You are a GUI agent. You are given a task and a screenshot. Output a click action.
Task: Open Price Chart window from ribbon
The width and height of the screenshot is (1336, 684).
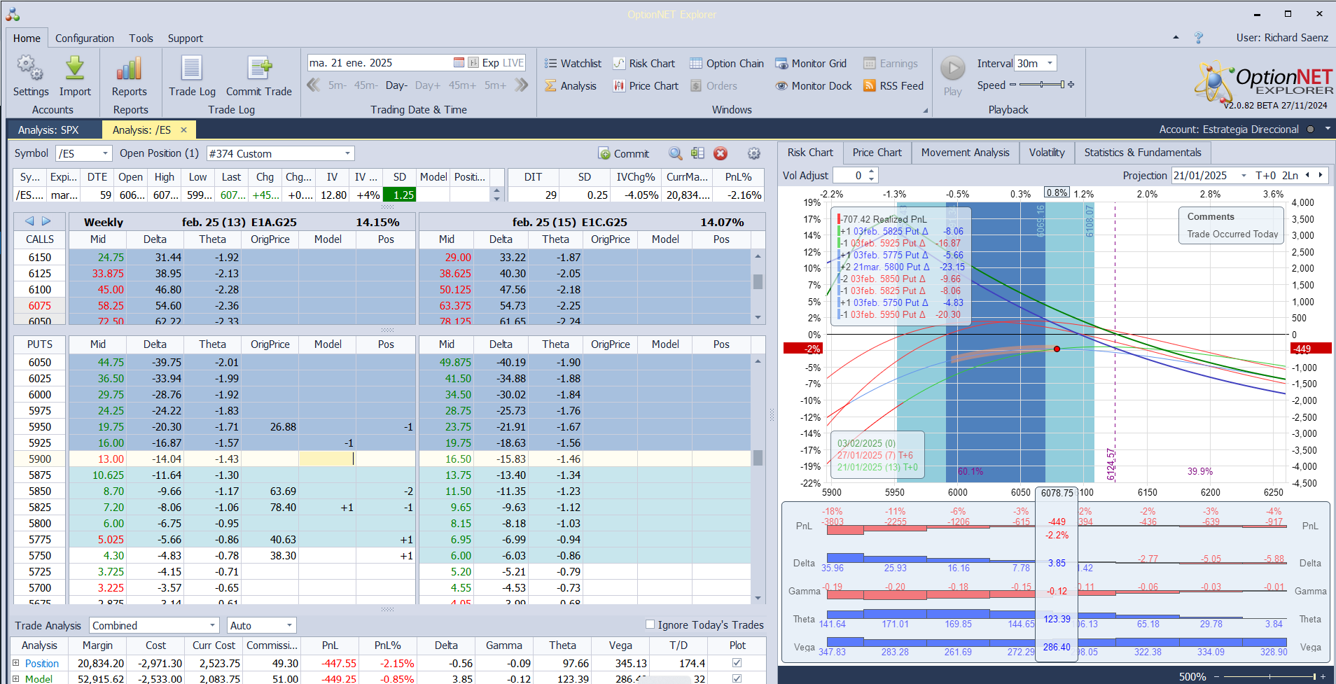(x=646, y=86)
